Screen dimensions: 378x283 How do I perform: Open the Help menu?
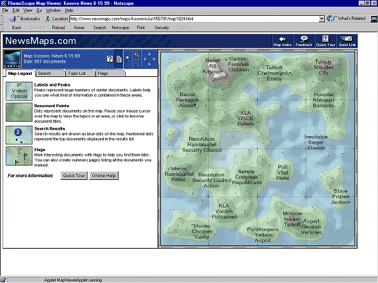tap(69, 10)
